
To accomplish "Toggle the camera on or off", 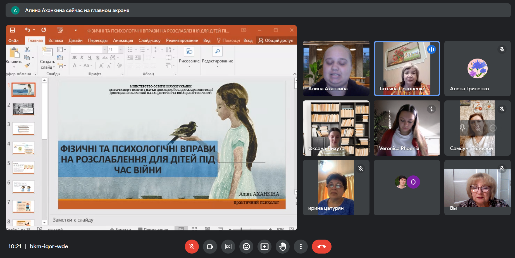I will pyautogui.click(x=210, y=247).
